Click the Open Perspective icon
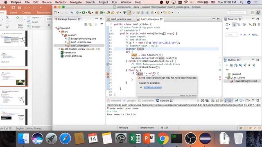Viewport: 262px width, 147px height. tap(252, 13)
